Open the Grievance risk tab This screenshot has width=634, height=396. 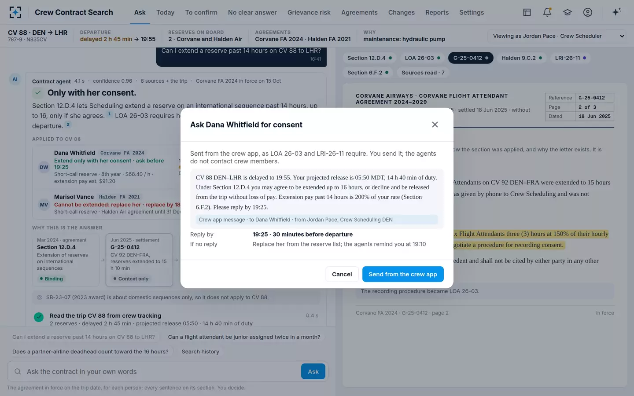pyautogui.click(x=309, y=12)
